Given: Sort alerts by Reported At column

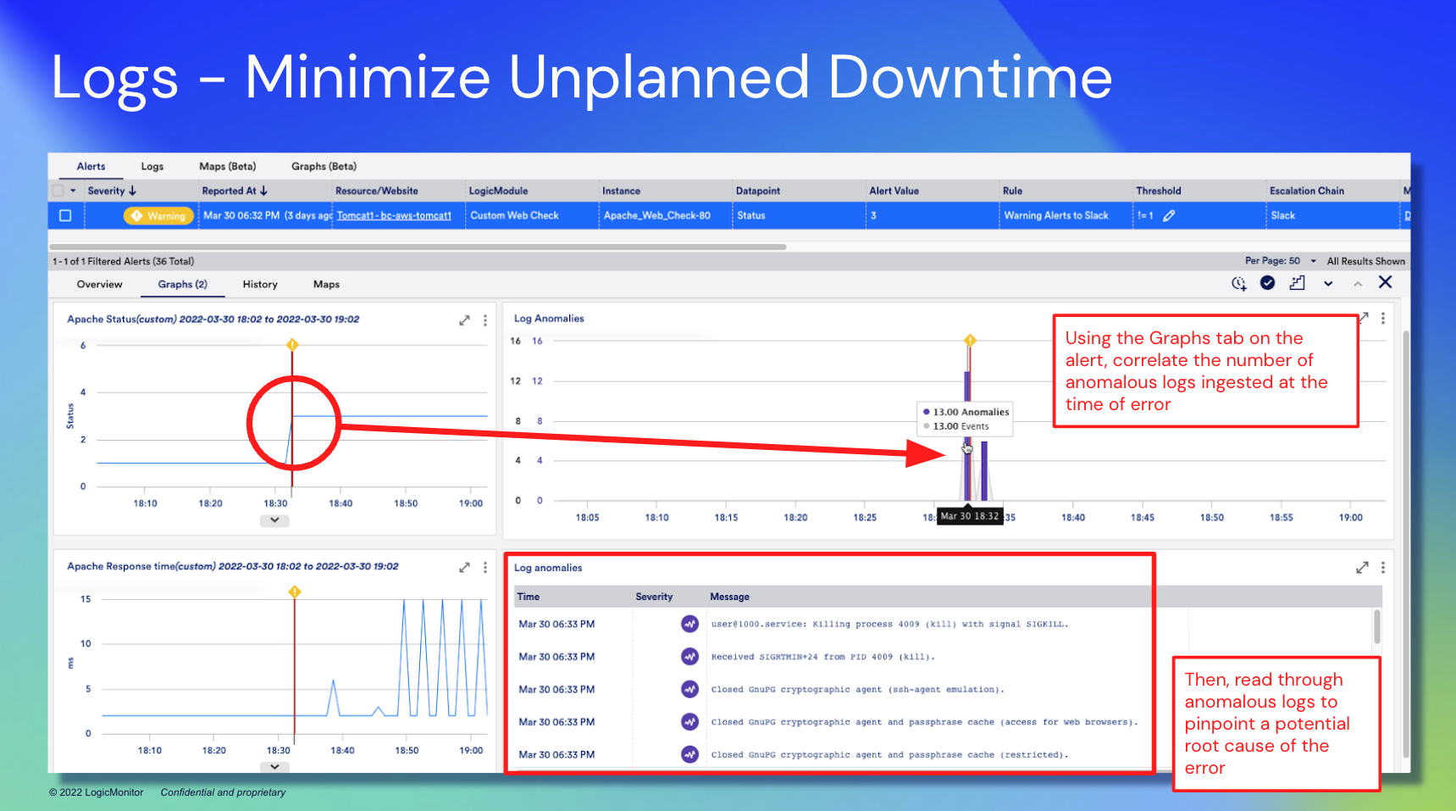Looking at the screenshot, I should tap(234, 192).
